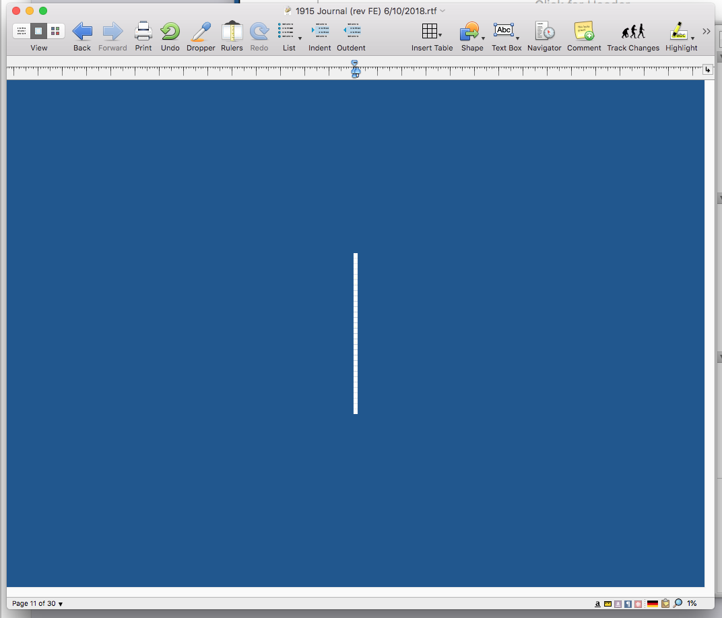Add a Comment to the document

click(583, 31)
